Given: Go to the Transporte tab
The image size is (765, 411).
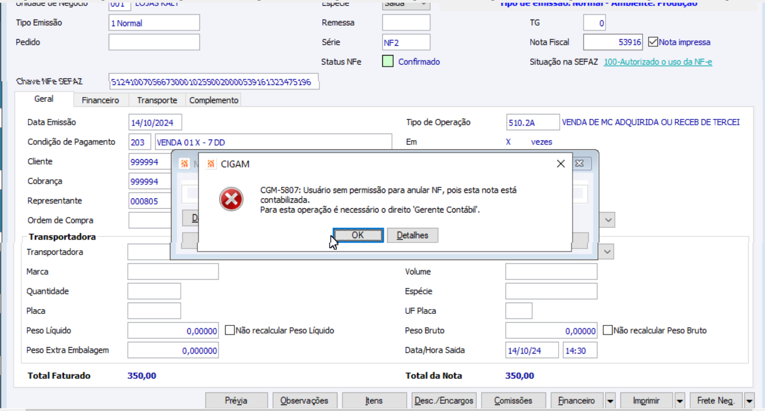Looking at the screenshot, I should 157,100.
